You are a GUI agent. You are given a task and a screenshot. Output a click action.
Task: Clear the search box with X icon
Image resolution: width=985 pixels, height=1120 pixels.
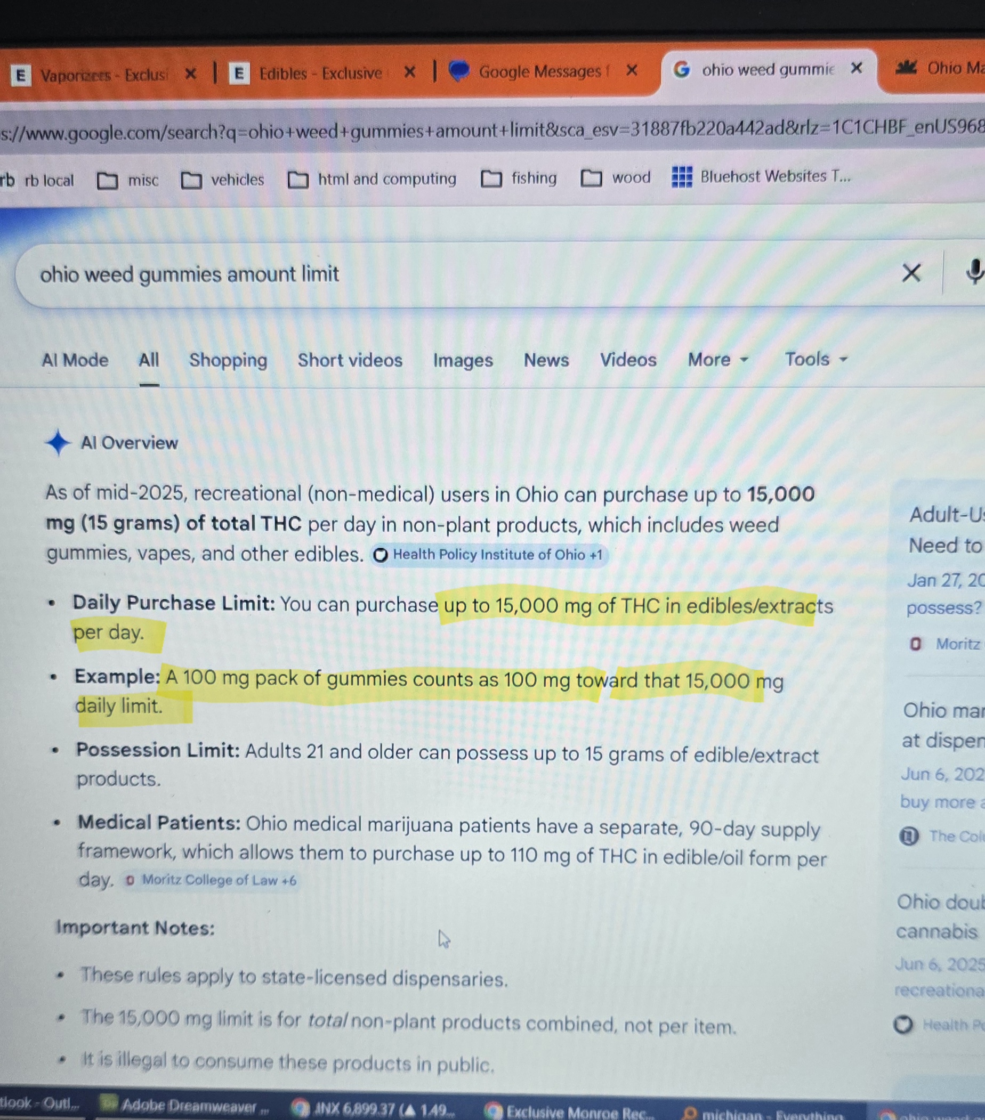pos(911,272)
